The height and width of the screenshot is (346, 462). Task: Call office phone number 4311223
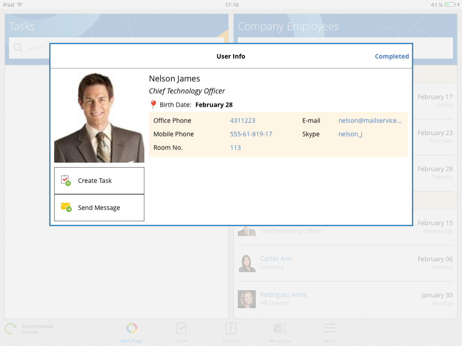click(x=243, y=120)
